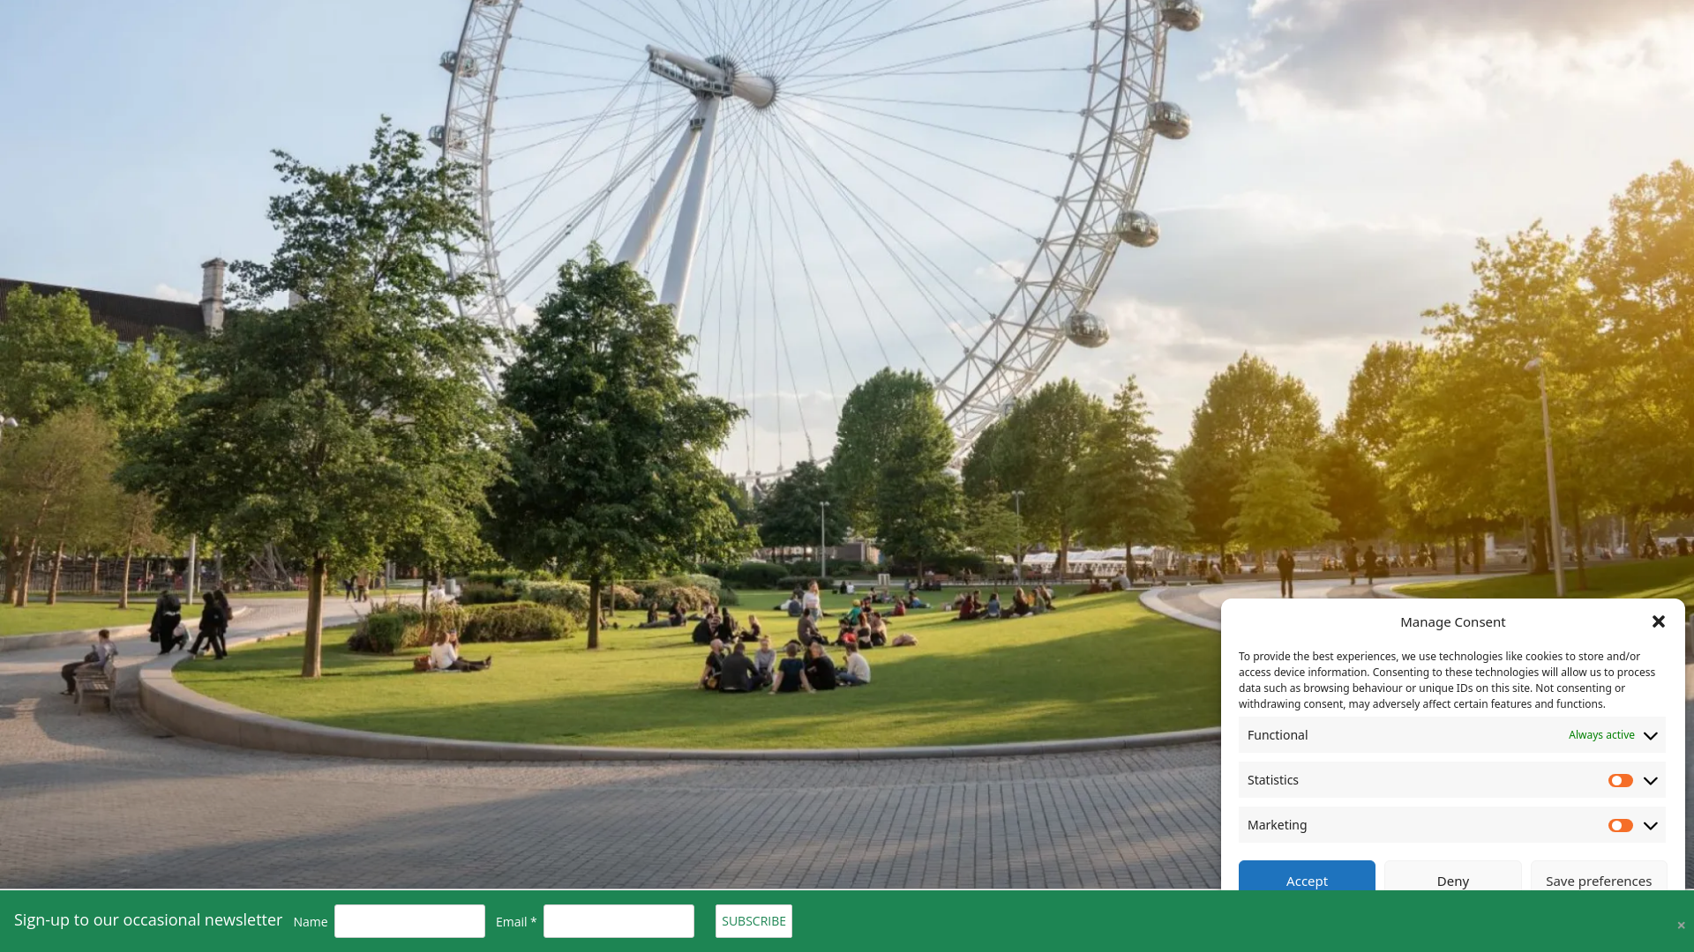Close the Manage Consent dialog
The height and width of the screenshot is (952, 1694).
point(1659,621)
